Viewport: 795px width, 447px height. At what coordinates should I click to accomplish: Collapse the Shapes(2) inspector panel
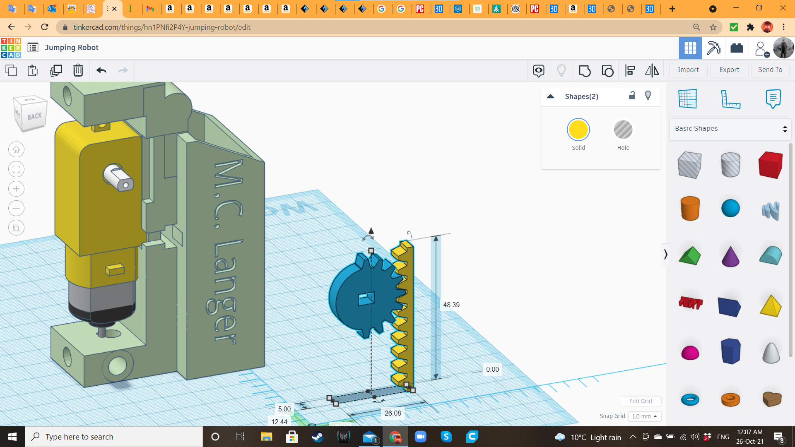pos(550,96)
